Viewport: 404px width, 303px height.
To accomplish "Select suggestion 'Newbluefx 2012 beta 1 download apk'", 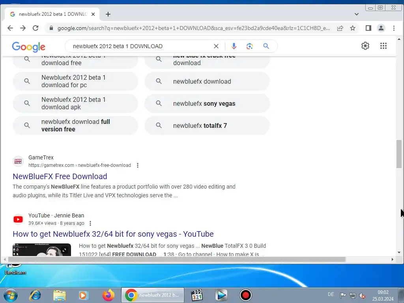I will pyautogui.click(x=75, y=103).
